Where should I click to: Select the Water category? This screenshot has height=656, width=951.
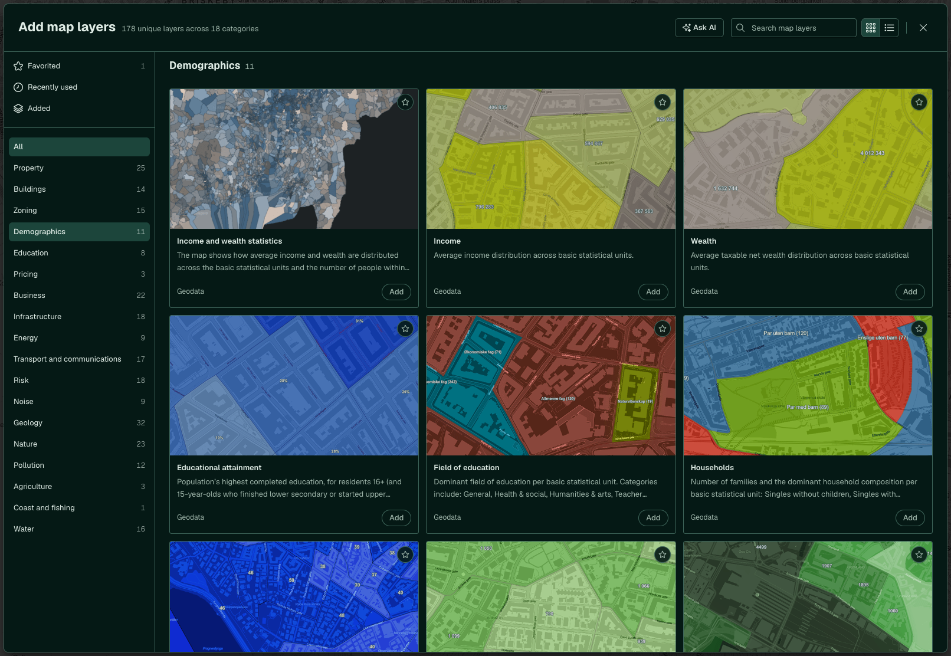pos(79,529)
